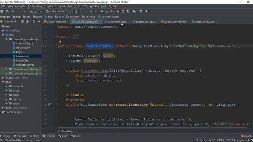The image size is (253, 142).
Task: Click the Device File Explorer window icon
Action: 141,11
